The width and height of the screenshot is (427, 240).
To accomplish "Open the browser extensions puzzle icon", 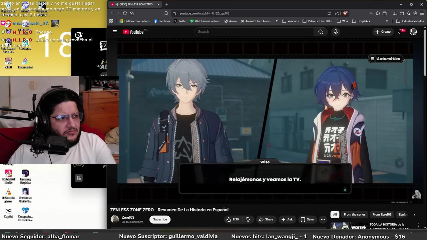I will click(378, 13).
